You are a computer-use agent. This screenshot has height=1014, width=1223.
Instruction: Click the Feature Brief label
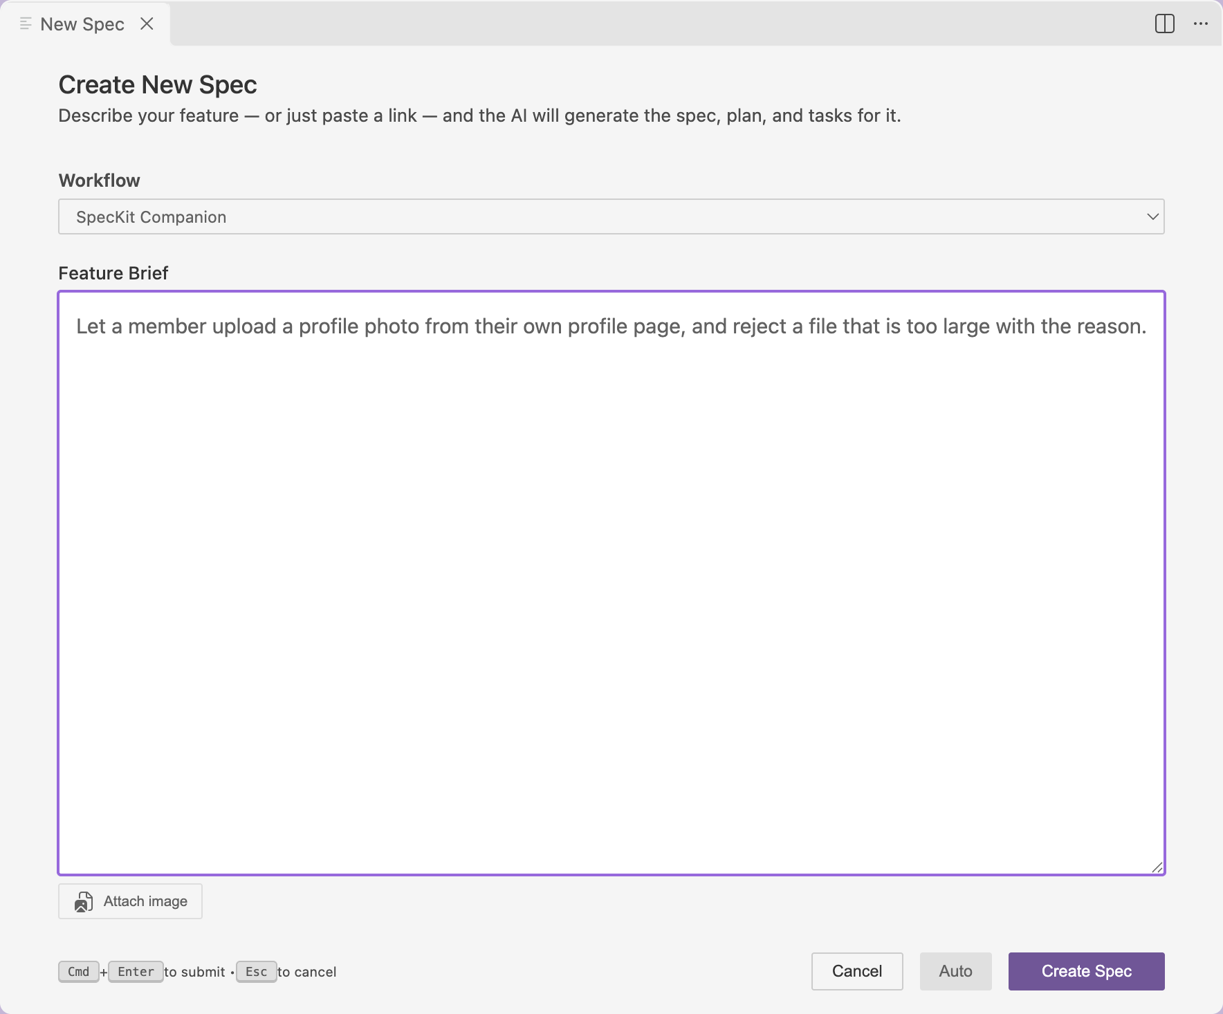(x=113, y=273)
